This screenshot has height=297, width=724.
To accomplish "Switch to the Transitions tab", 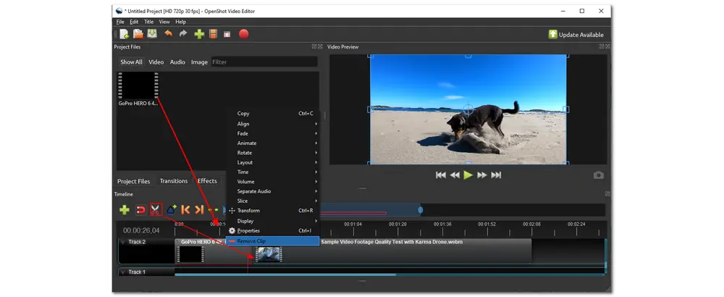I will 174,181.
